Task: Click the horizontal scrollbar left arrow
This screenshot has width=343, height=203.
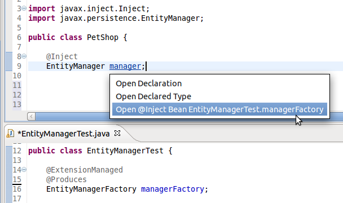Action: (31, 116)
